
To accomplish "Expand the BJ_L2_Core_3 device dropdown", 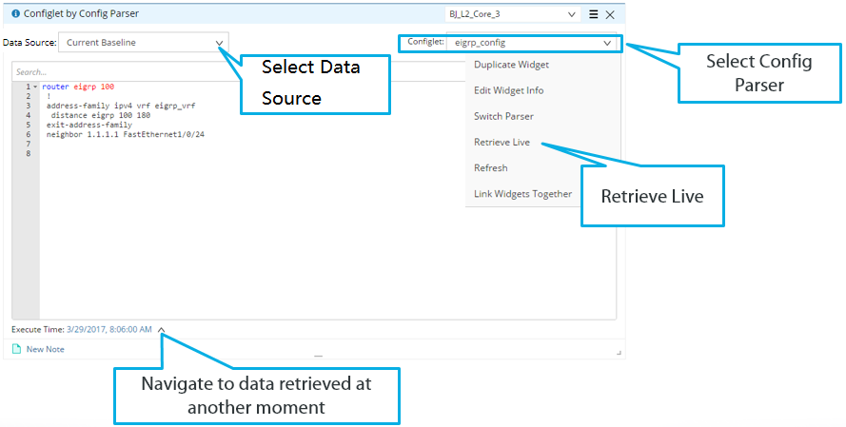I will (x=572, y=14).
